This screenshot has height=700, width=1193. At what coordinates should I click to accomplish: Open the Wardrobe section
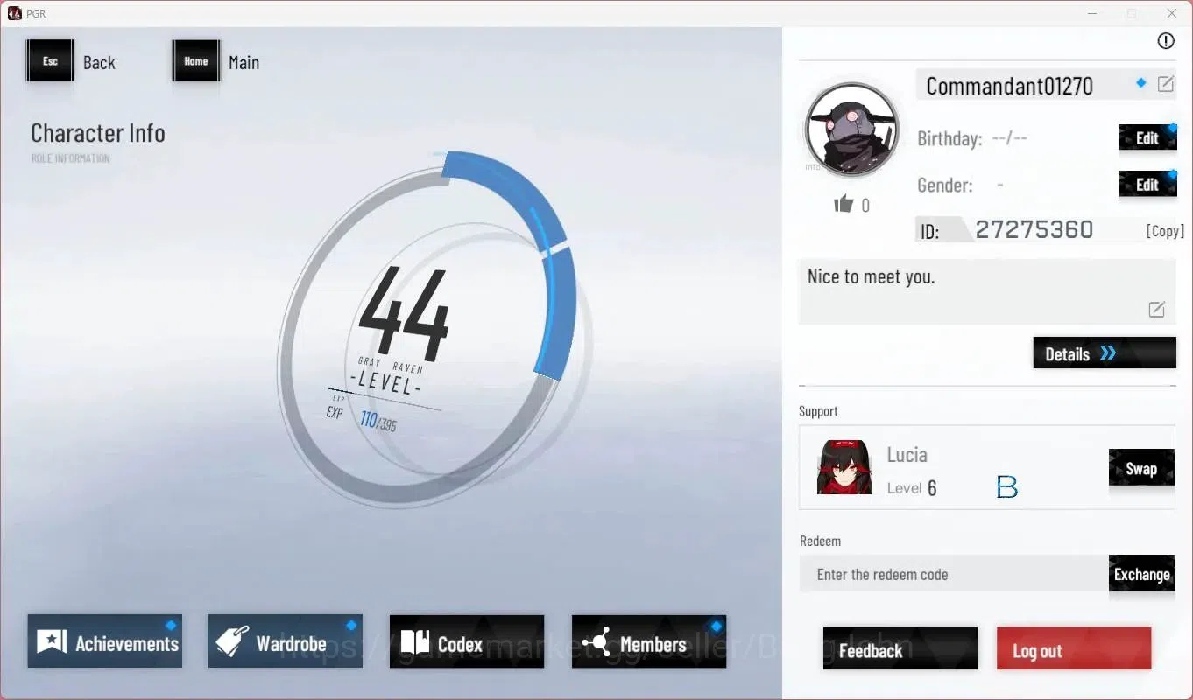[x=286, y=641]
